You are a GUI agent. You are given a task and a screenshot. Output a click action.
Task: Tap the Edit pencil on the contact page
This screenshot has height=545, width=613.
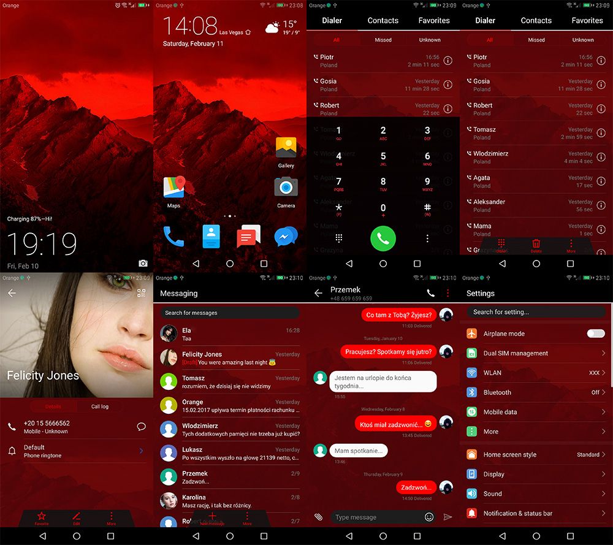(76, 519)
